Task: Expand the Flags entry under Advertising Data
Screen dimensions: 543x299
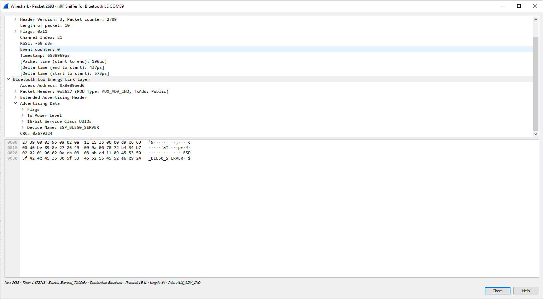Action: tap(22, 109)
